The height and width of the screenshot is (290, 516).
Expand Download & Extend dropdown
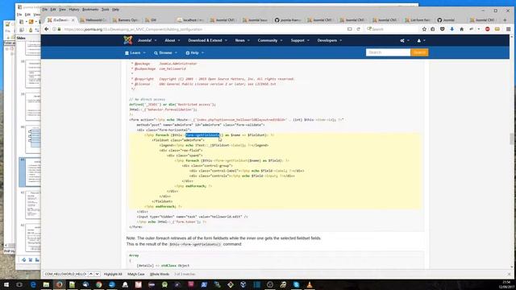(207, 40)
